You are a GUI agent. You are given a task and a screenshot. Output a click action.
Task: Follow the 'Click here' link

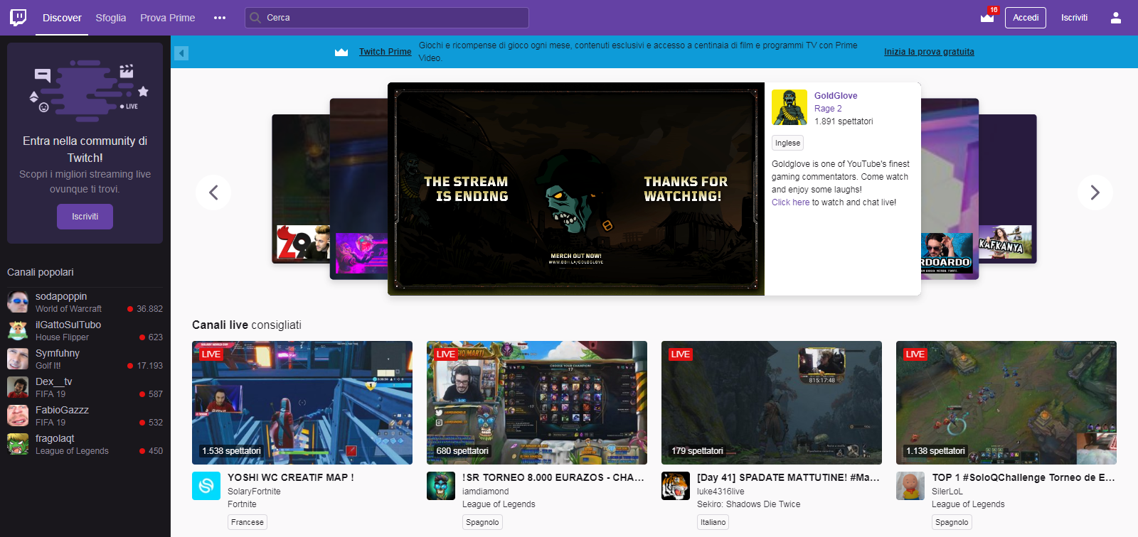[x=790, y=202]
